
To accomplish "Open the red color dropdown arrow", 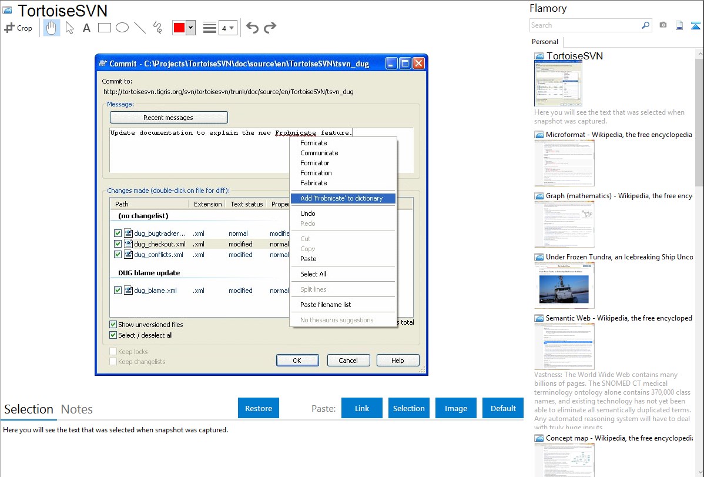I will tap(190, 28).
